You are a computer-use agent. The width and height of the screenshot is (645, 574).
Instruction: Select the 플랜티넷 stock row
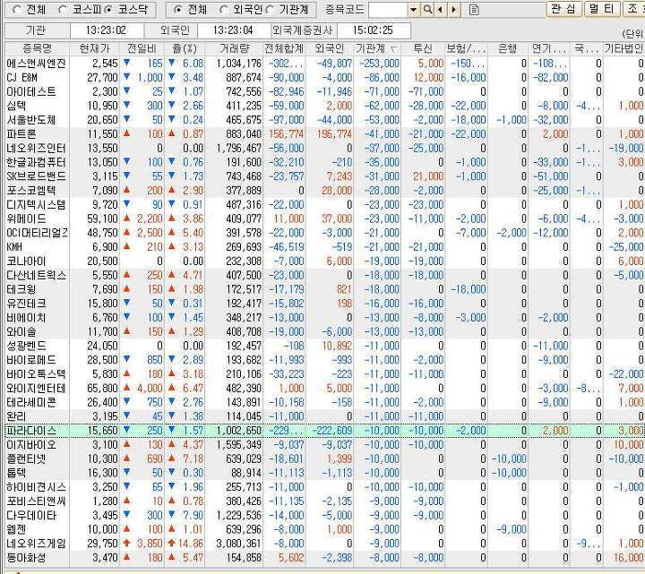(324, 458)
